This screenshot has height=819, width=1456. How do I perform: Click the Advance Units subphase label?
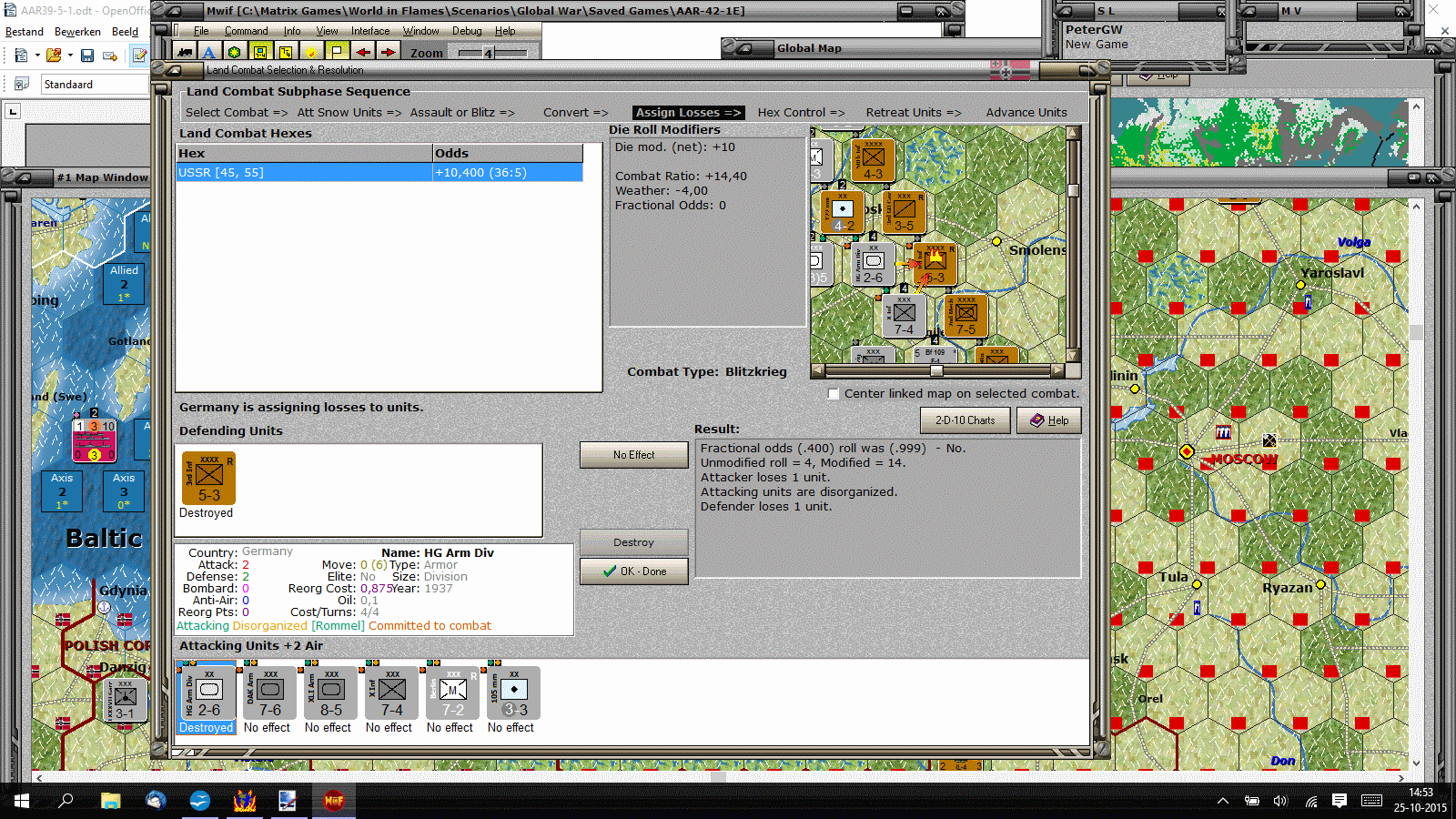pos(1026,113)
